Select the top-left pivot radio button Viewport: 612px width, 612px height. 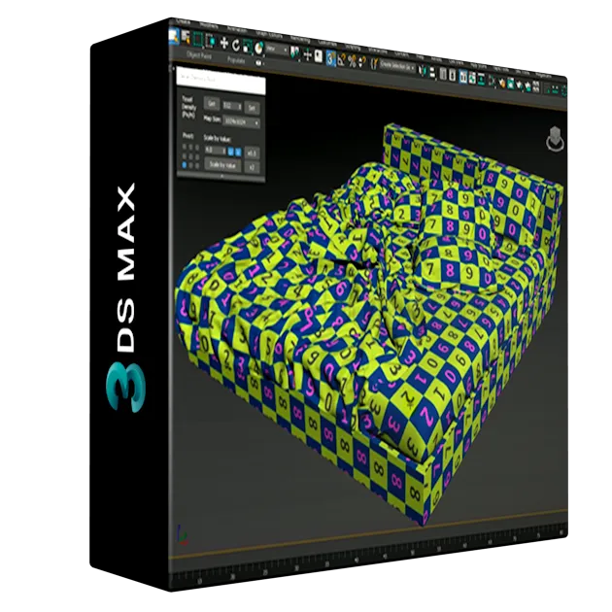pos(185,147)
